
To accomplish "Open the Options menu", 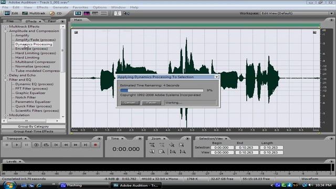I will tap(100, 7).
